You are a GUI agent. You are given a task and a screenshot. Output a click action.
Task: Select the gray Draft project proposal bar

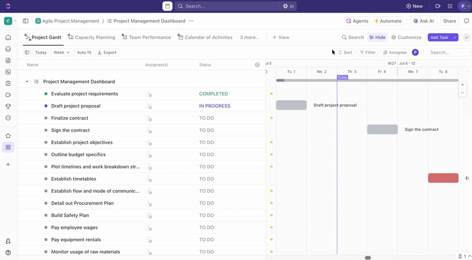pos(291,105)
